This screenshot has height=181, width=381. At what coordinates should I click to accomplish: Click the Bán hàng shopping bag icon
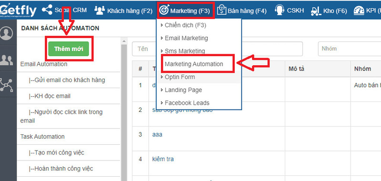[x=221, y=10]
